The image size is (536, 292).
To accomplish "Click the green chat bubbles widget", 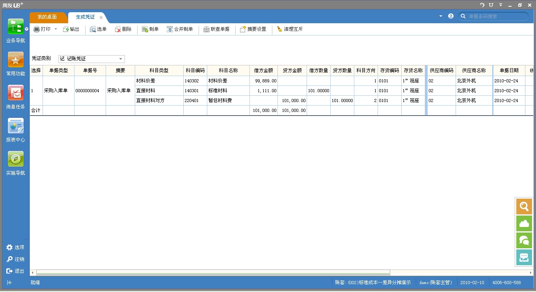I will [524, 240].
